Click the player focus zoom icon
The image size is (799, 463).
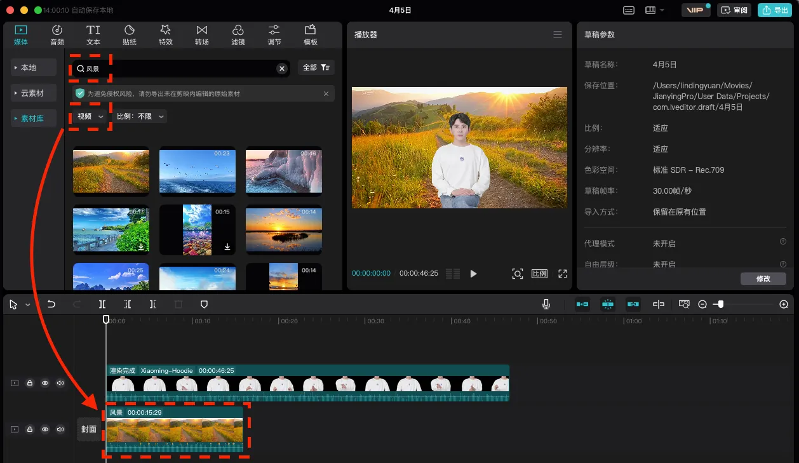(518, 274)
